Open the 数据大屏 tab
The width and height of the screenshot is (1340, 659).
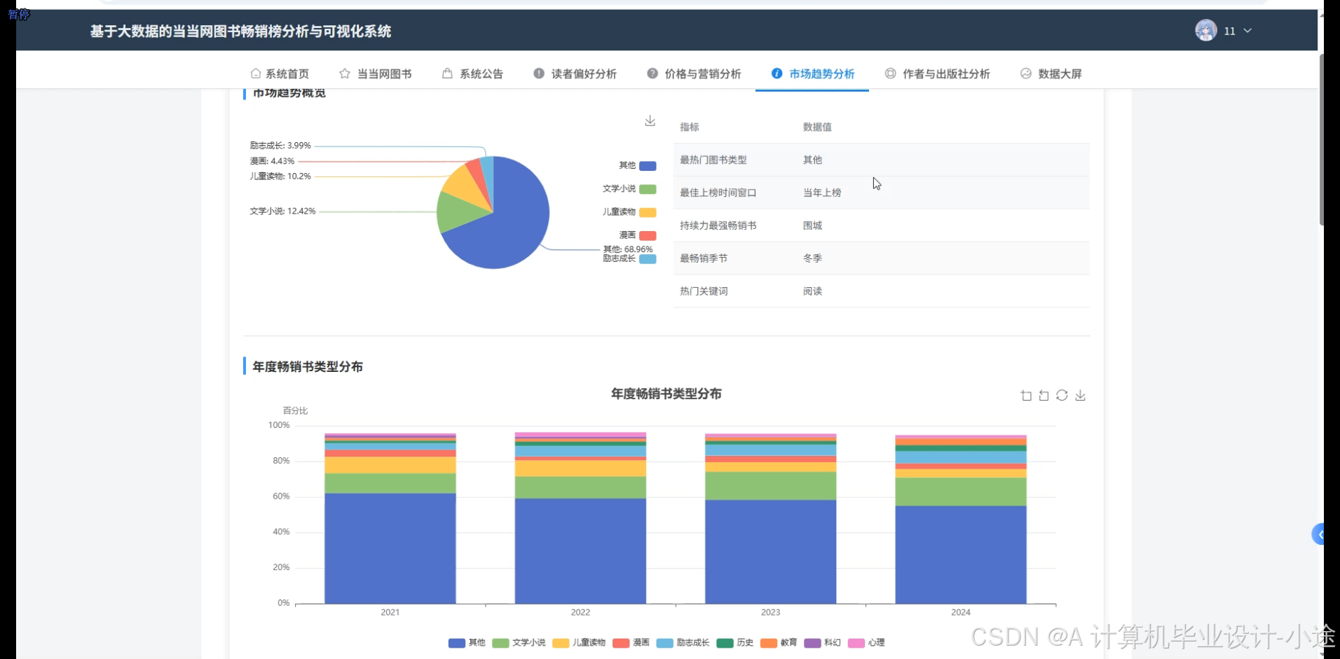(x=1051, y=74)
